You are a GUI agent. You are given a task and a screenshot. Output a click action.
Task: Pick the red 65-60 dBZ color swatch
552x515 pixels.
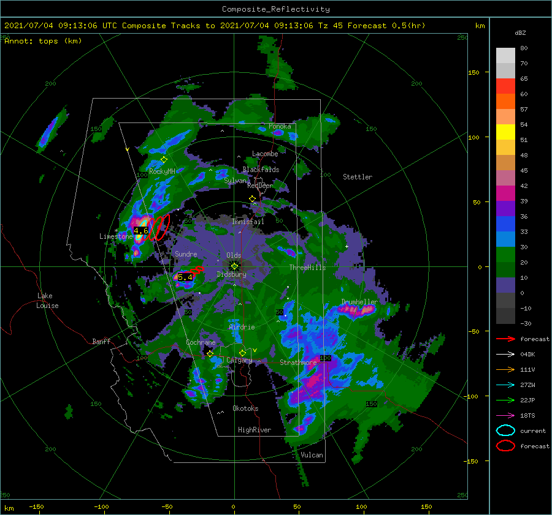click(x=505, y=86)
